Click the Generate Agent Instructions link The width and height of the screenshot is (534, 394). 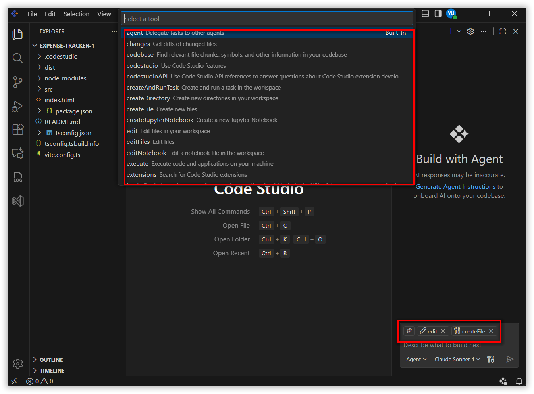pos(455,187)
